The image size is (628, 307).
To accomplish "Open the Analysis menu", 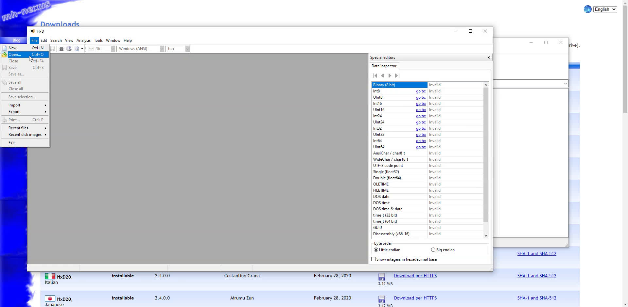I will tap(83, 40).
